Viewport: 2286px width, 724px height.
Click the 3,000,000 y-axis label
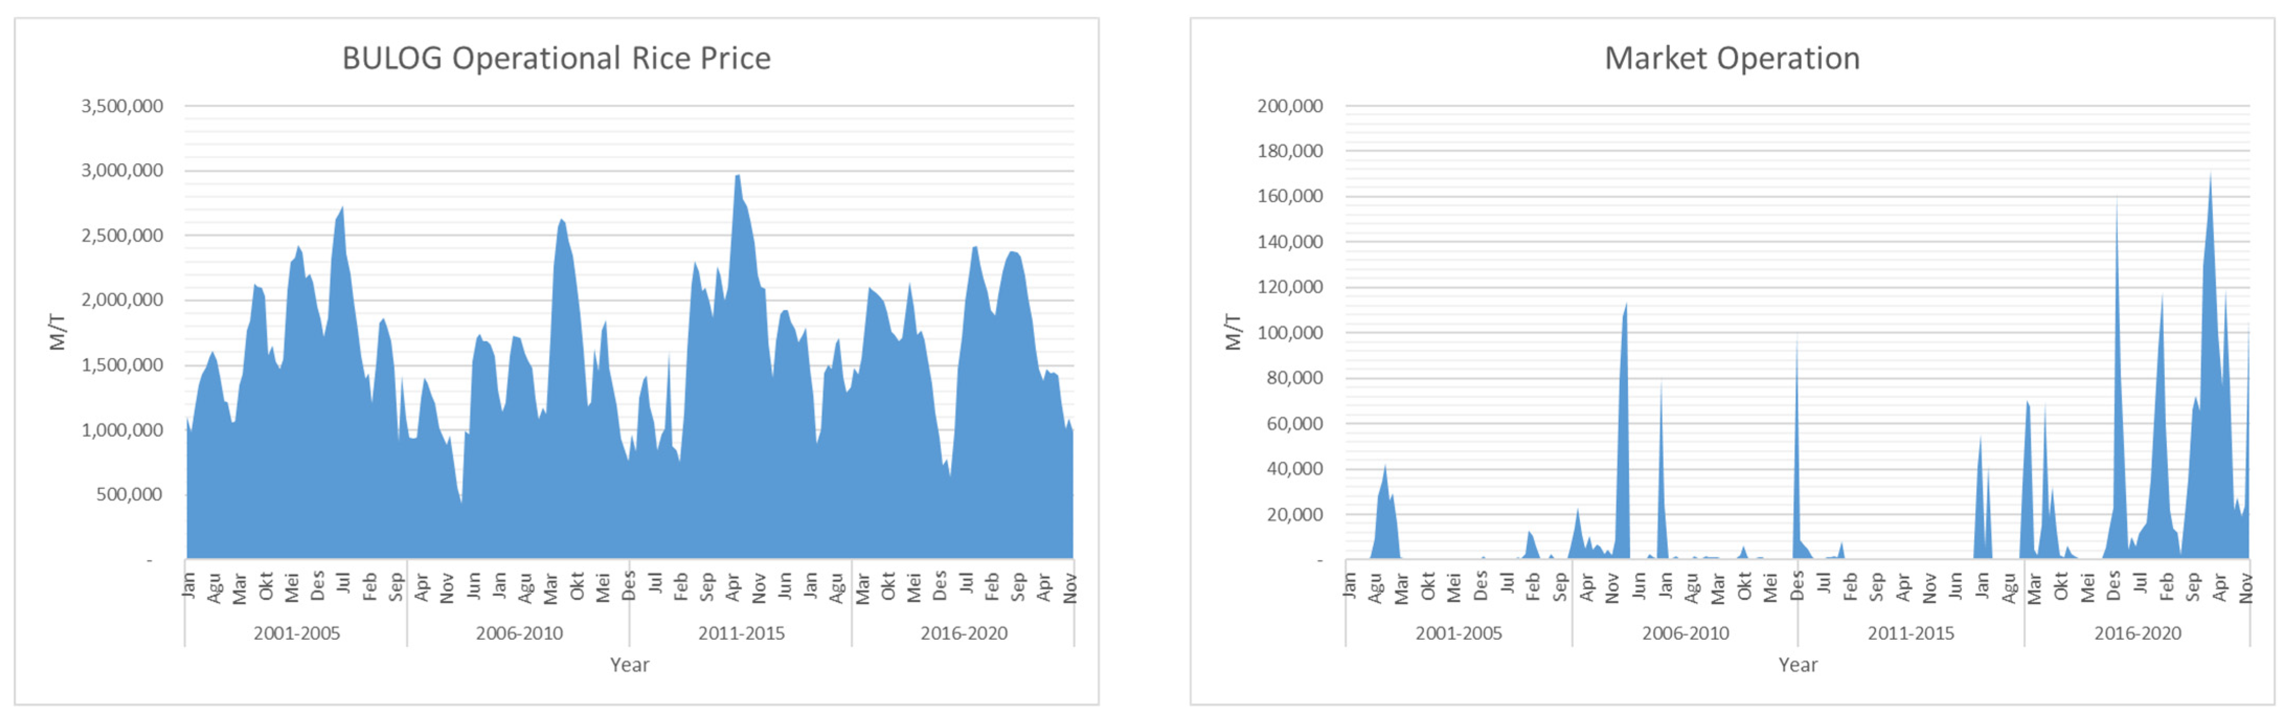click(x=122, y=171)
